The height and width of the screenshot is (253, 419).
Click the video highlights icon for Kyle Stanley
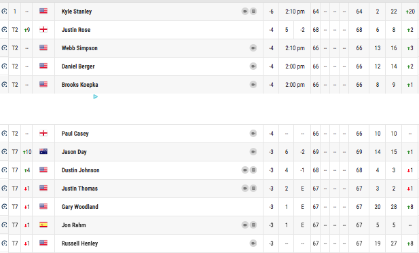[x=245, y=12]
